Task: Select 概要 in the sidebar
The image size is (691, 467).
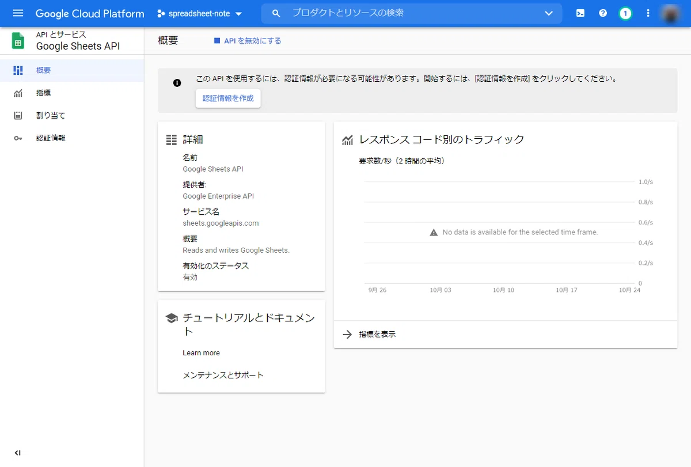Action: pos(72,70)
